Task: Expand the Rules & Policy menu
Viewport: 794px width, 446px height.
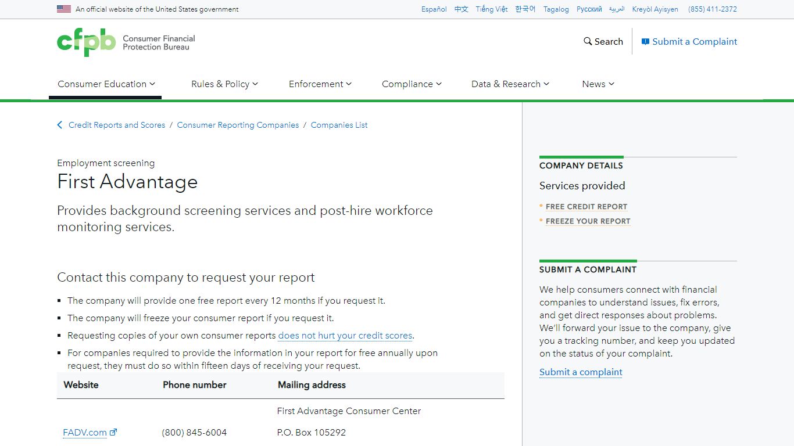Action: (x=224, y=84)
